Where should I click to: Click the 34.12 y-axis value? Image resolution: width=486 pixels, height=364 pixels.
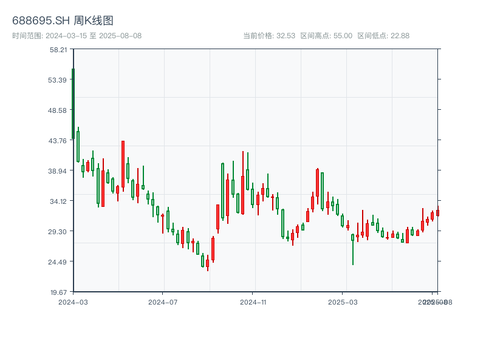58,201
